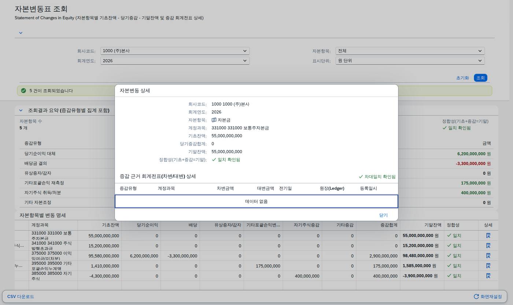This screenshot has height=305, width=513.
Task: Close the 자본변동 상세 dialog with 닫기
Action: [383, 215]
